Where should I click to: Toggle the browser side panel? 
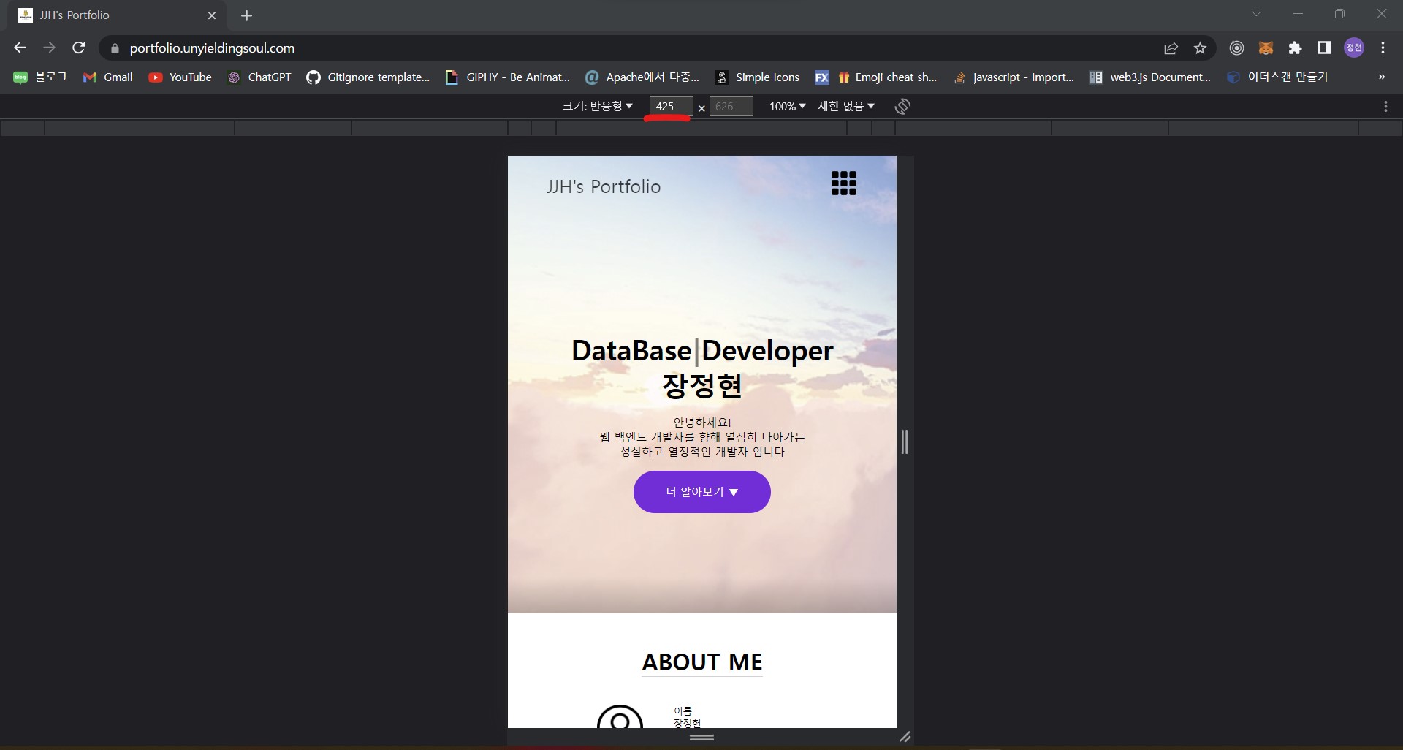tap(1324, 48)
